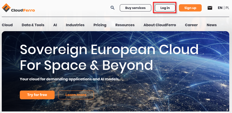This screenshot has height=113, width=232.
Task: Click the Buy services button
Action: [135, 8]
